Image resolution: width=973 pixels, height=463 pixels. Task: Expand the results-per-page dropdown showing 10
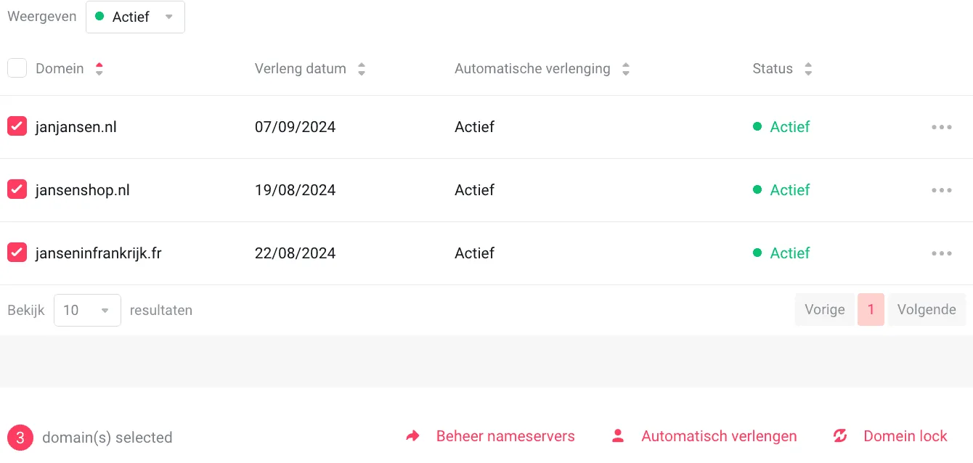(87, 310)
